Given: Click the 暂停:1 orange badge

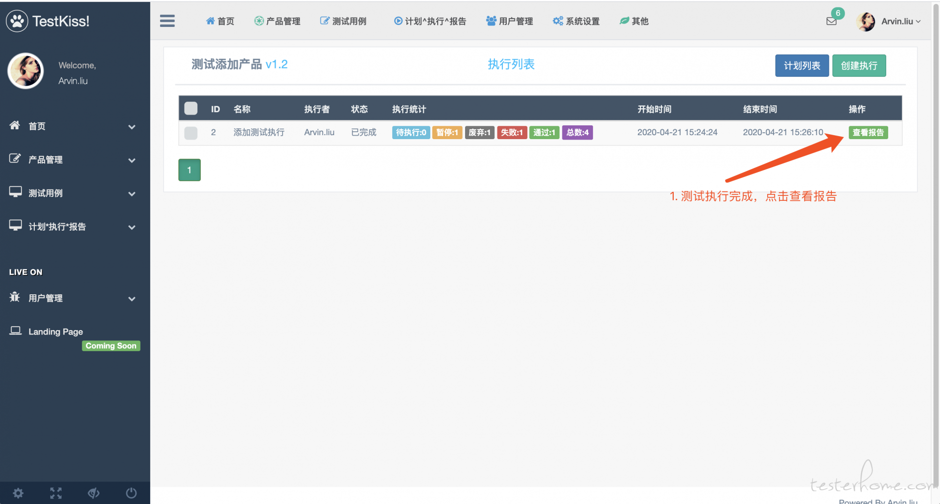Looking at the screenshot, I should pyautogui.click(x=447, y=133).
